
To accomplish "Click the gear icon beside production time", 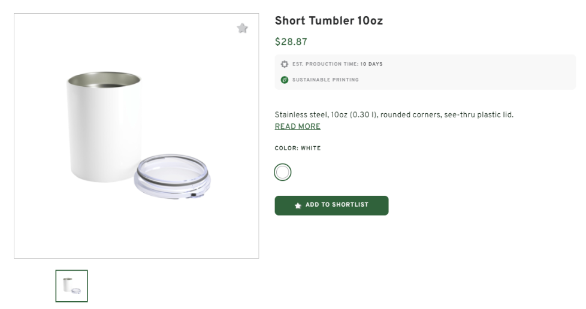I will pos(285,64).
